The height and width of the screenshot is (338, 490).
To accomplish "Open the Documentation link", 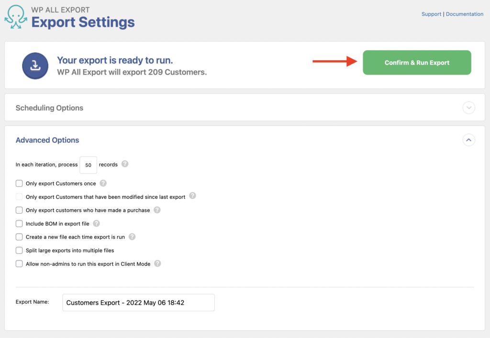I will point(464,14).
